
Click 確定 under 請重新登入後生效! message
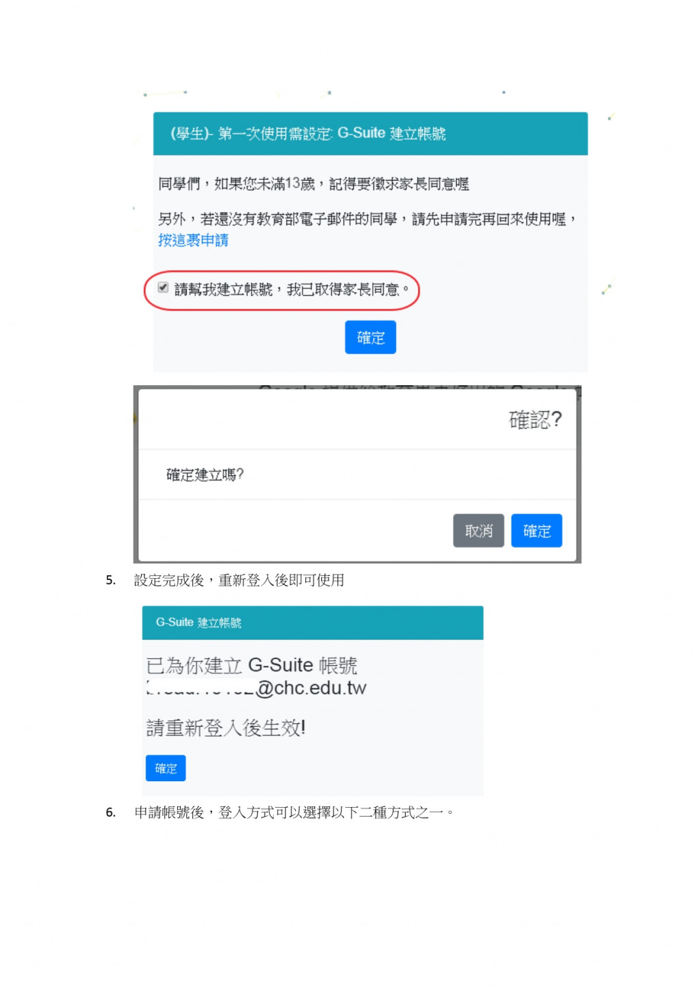click(x=166, y=768)
